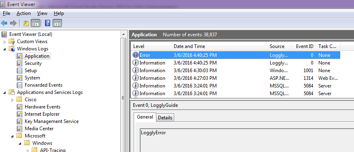Collapse the Microsoft folder node
Image resolution: width=354 pixels, height=152 pixels.
coord(13,136)
